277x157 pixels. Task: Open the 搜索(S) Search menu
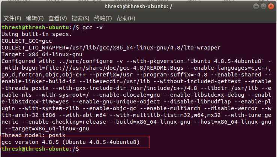(x=81, y=18)
